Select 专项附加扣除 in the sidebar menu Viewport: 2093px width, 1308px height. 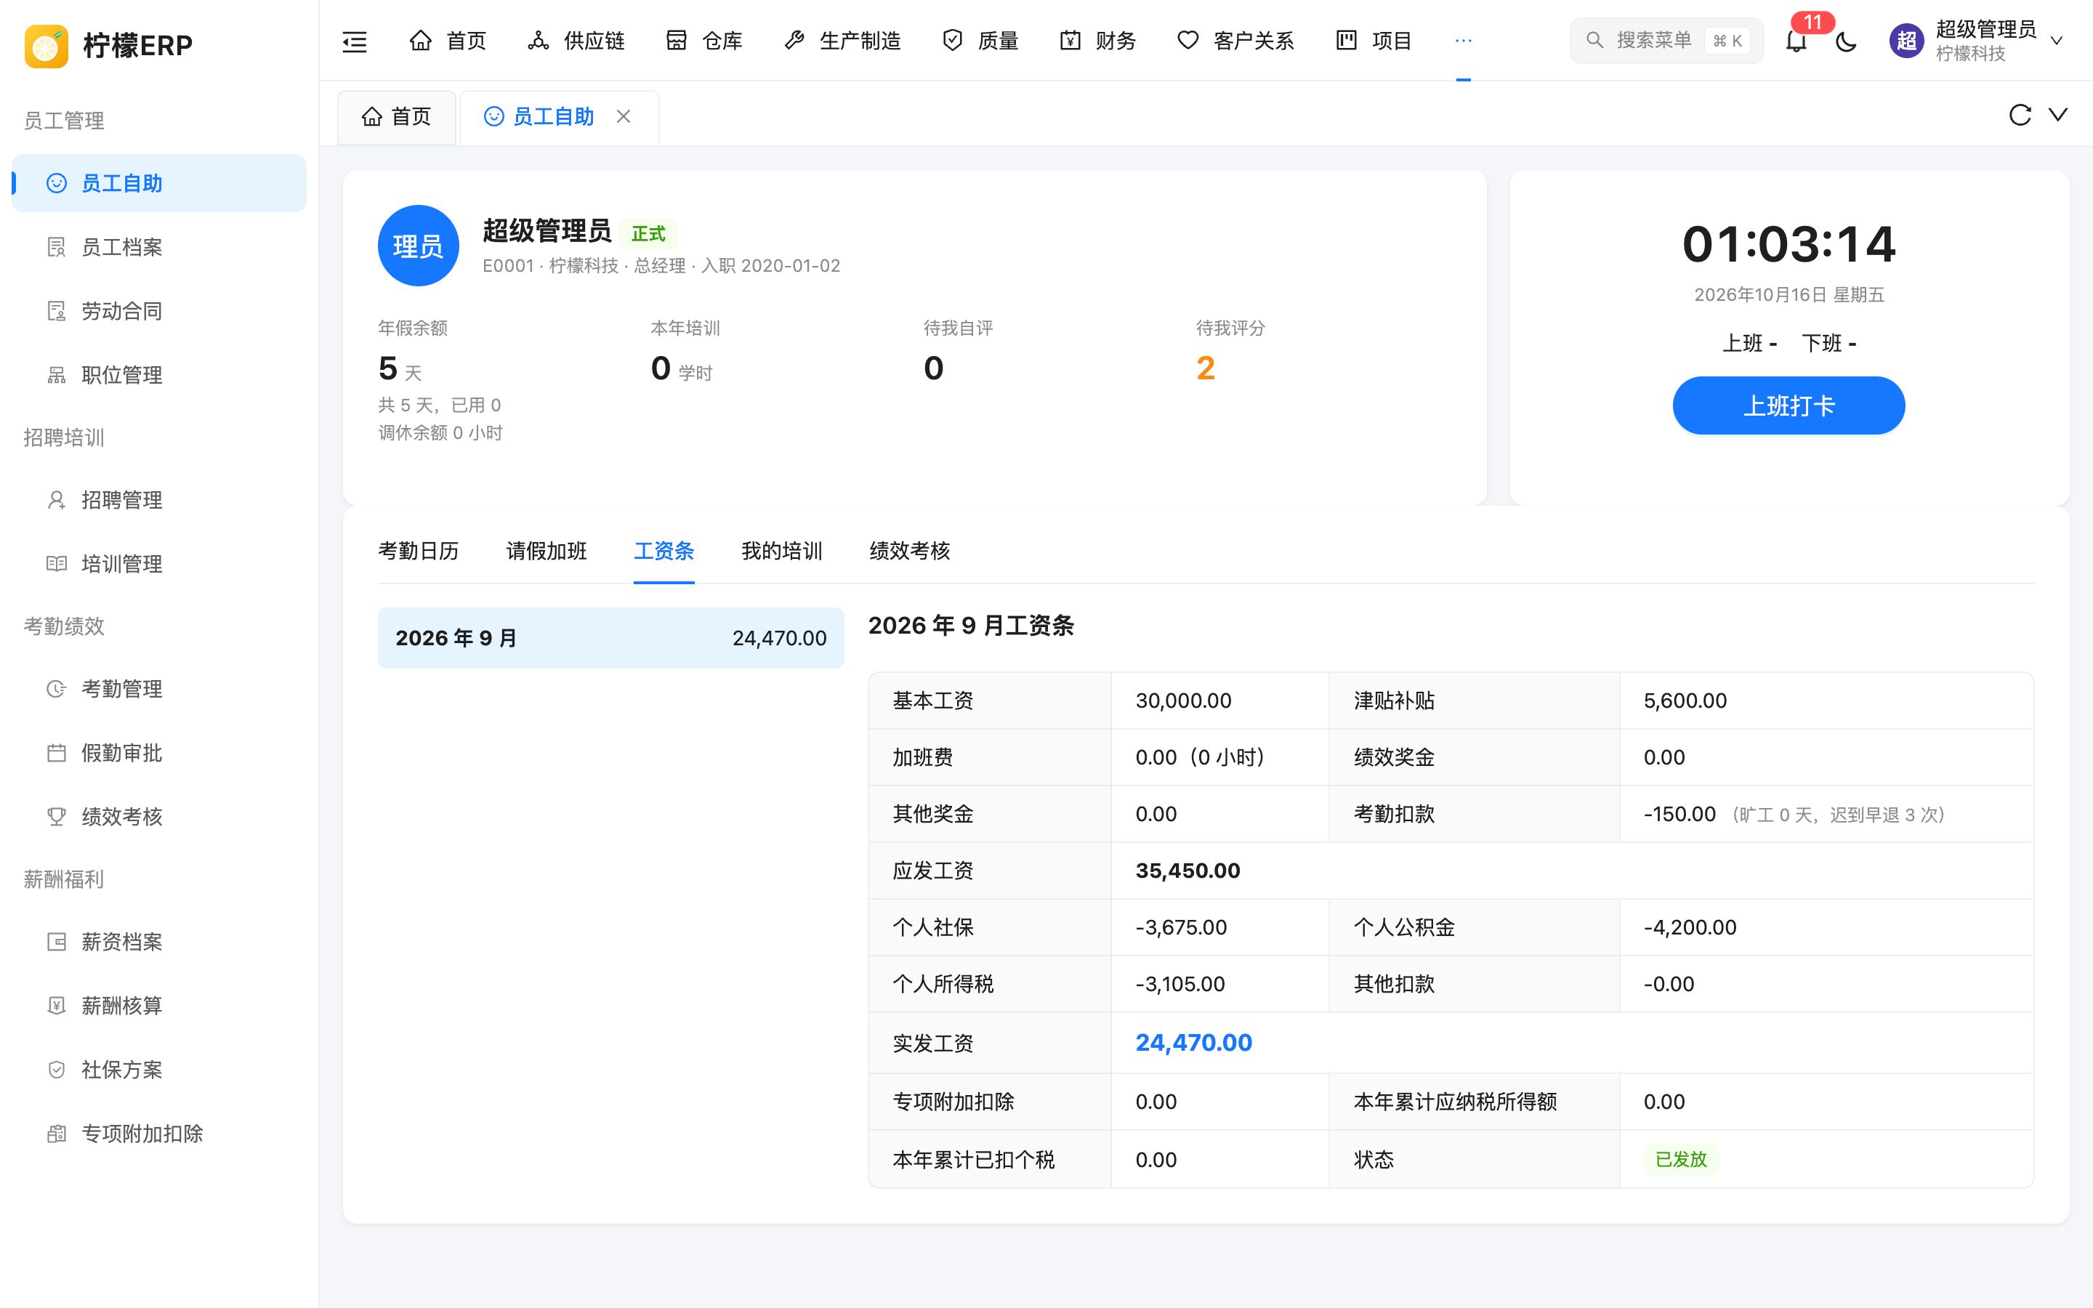click(159, 1134)
